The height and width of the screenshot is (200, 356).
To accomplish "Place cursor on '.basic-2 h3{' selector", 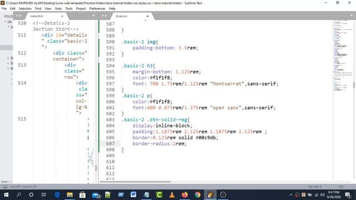I will tap(139, 66).
